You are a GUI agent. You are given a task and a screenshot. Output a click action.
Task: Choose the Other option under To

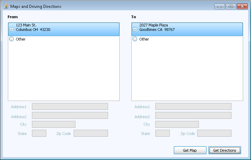(x=135, y=39)
